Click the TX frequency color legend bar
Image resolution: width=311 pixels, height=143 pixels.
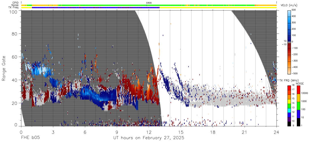[289, 105]
